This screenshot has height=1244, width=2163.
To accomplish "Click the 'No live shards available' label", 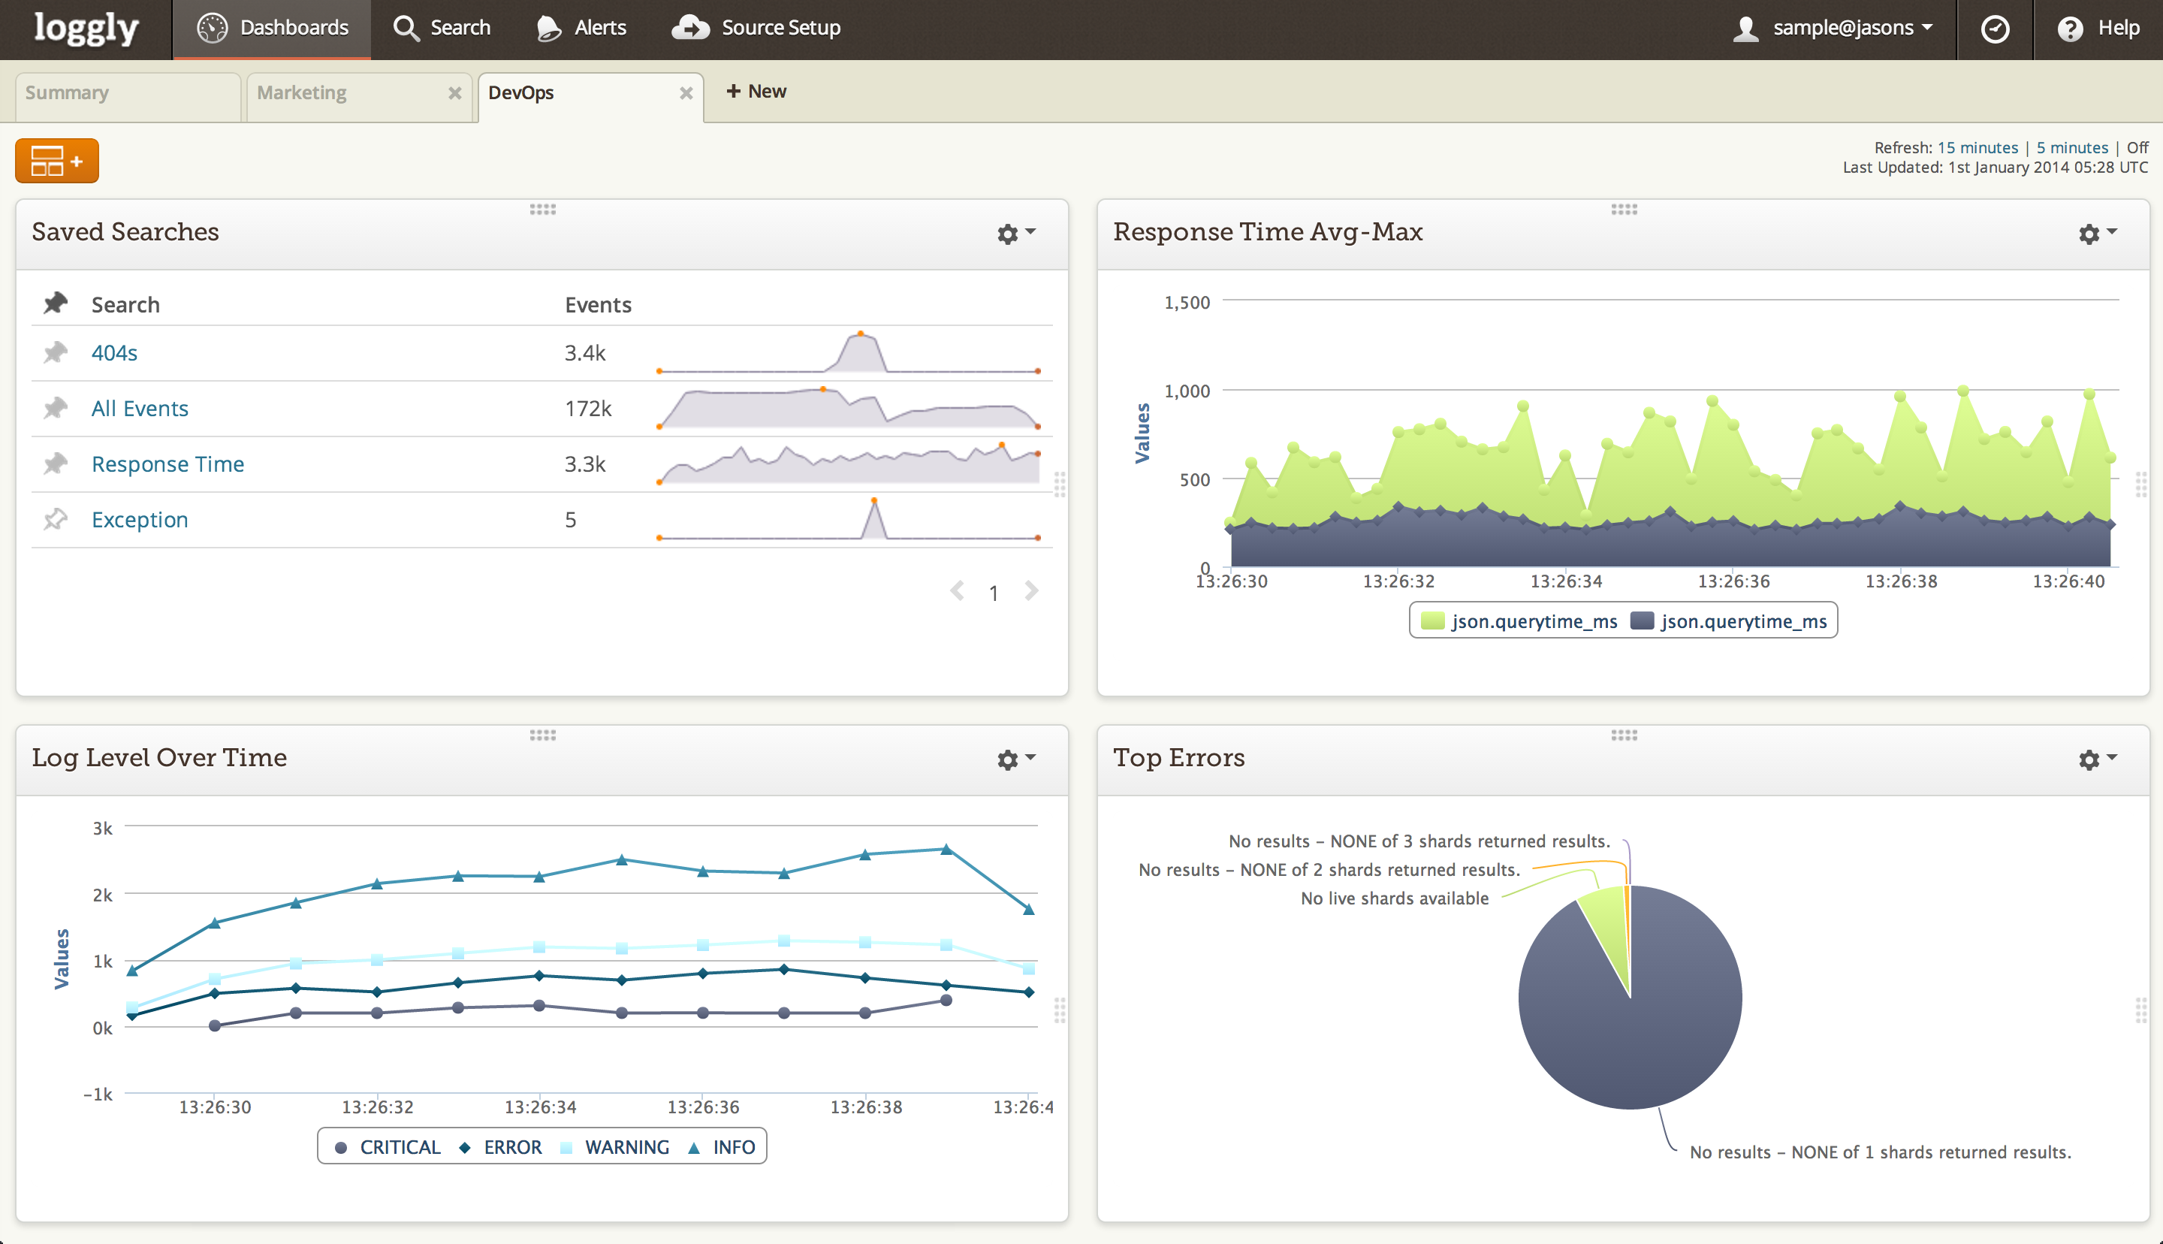I will 1395,899.
